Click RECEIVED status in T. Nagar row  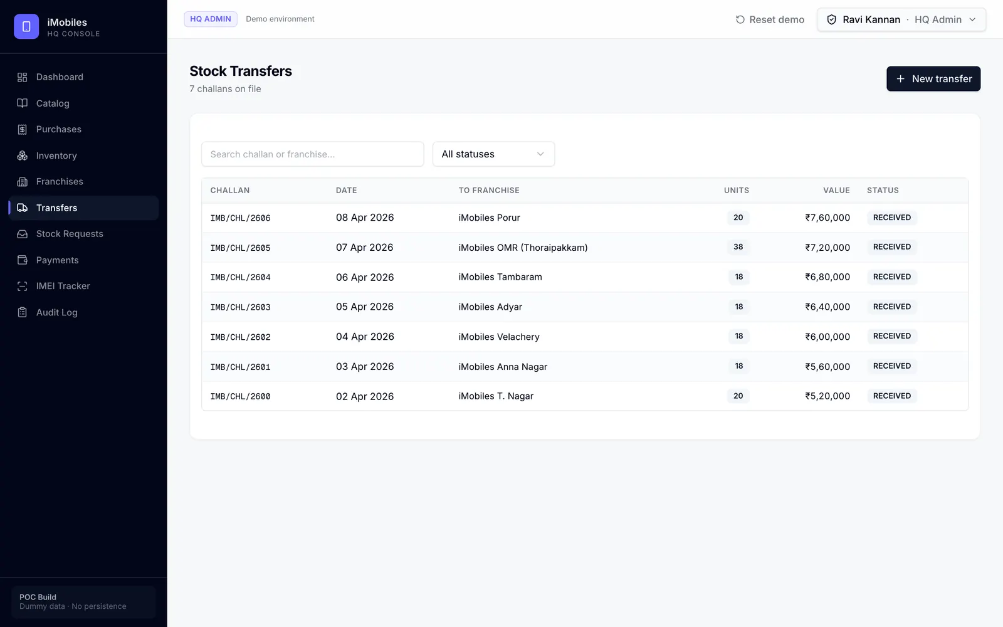(892, 396)
